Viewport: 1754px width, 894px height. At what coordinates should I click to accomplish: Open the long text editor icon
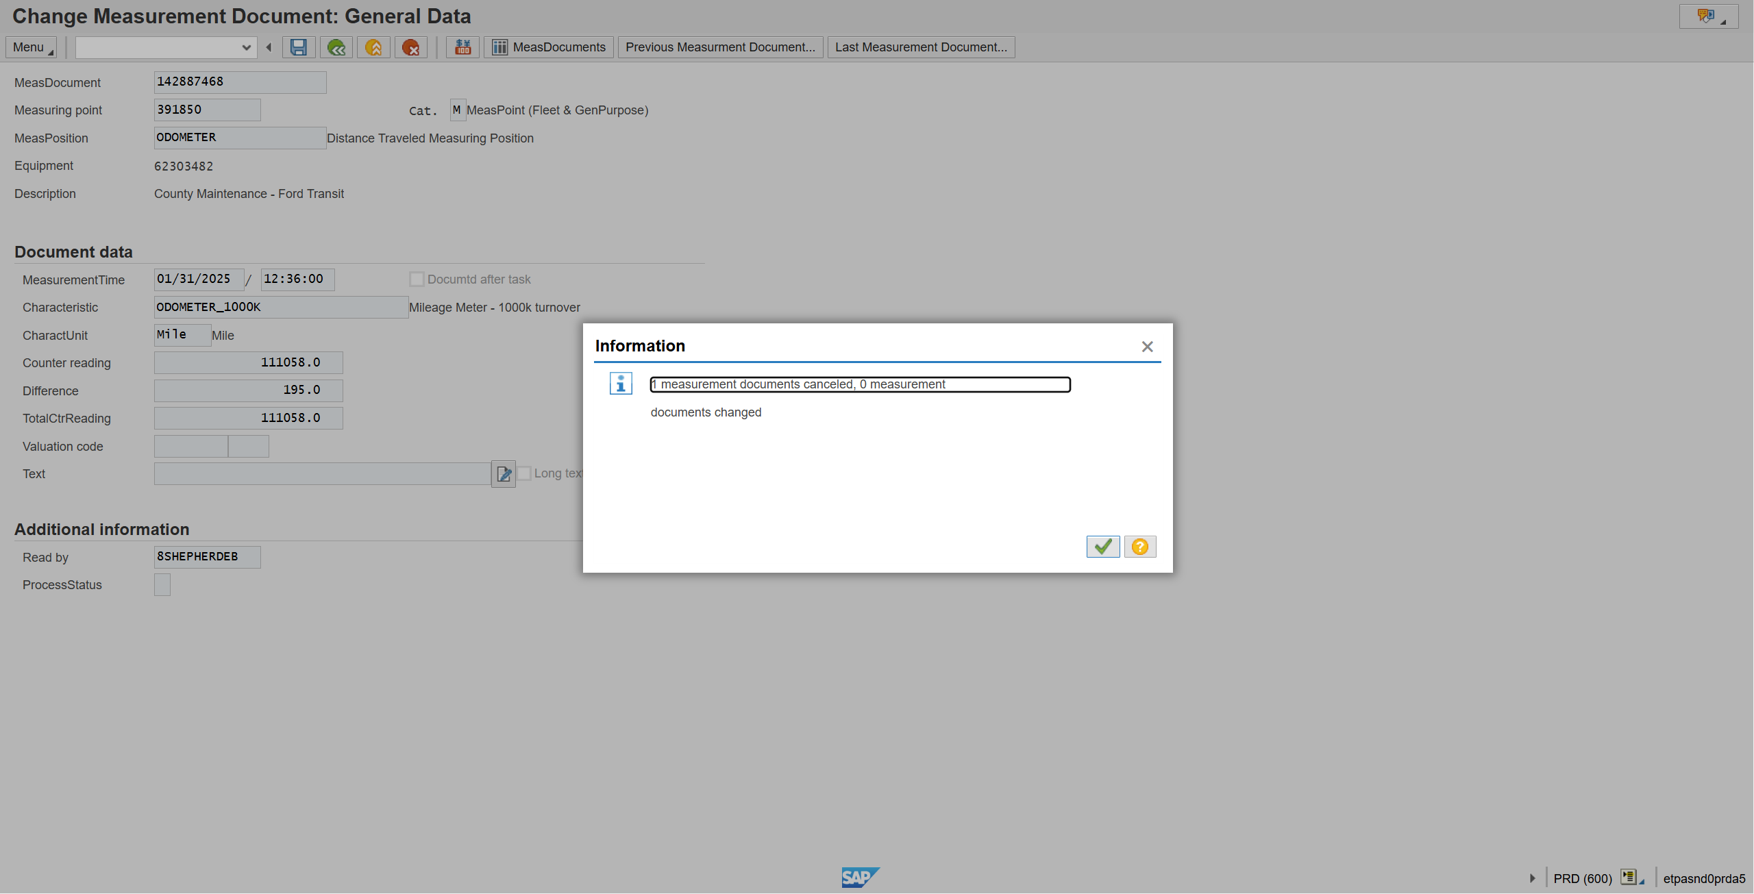pos(504,474)
